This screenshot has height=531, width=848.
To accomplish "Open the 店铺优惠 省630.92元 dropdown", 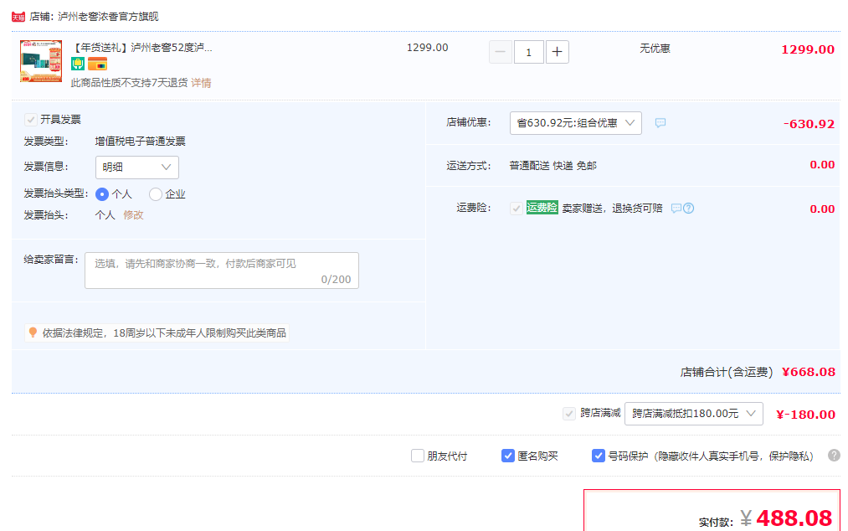I will [x=576, y=123].
